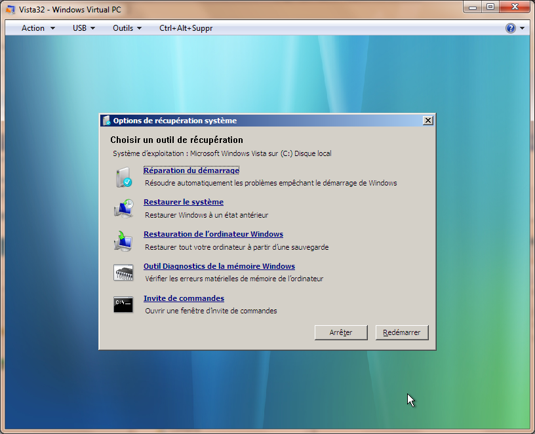This screenshot has width=535, height=434.
Task: Open Restauration de l'ordinateur Windows link
Action: [213, 234]
